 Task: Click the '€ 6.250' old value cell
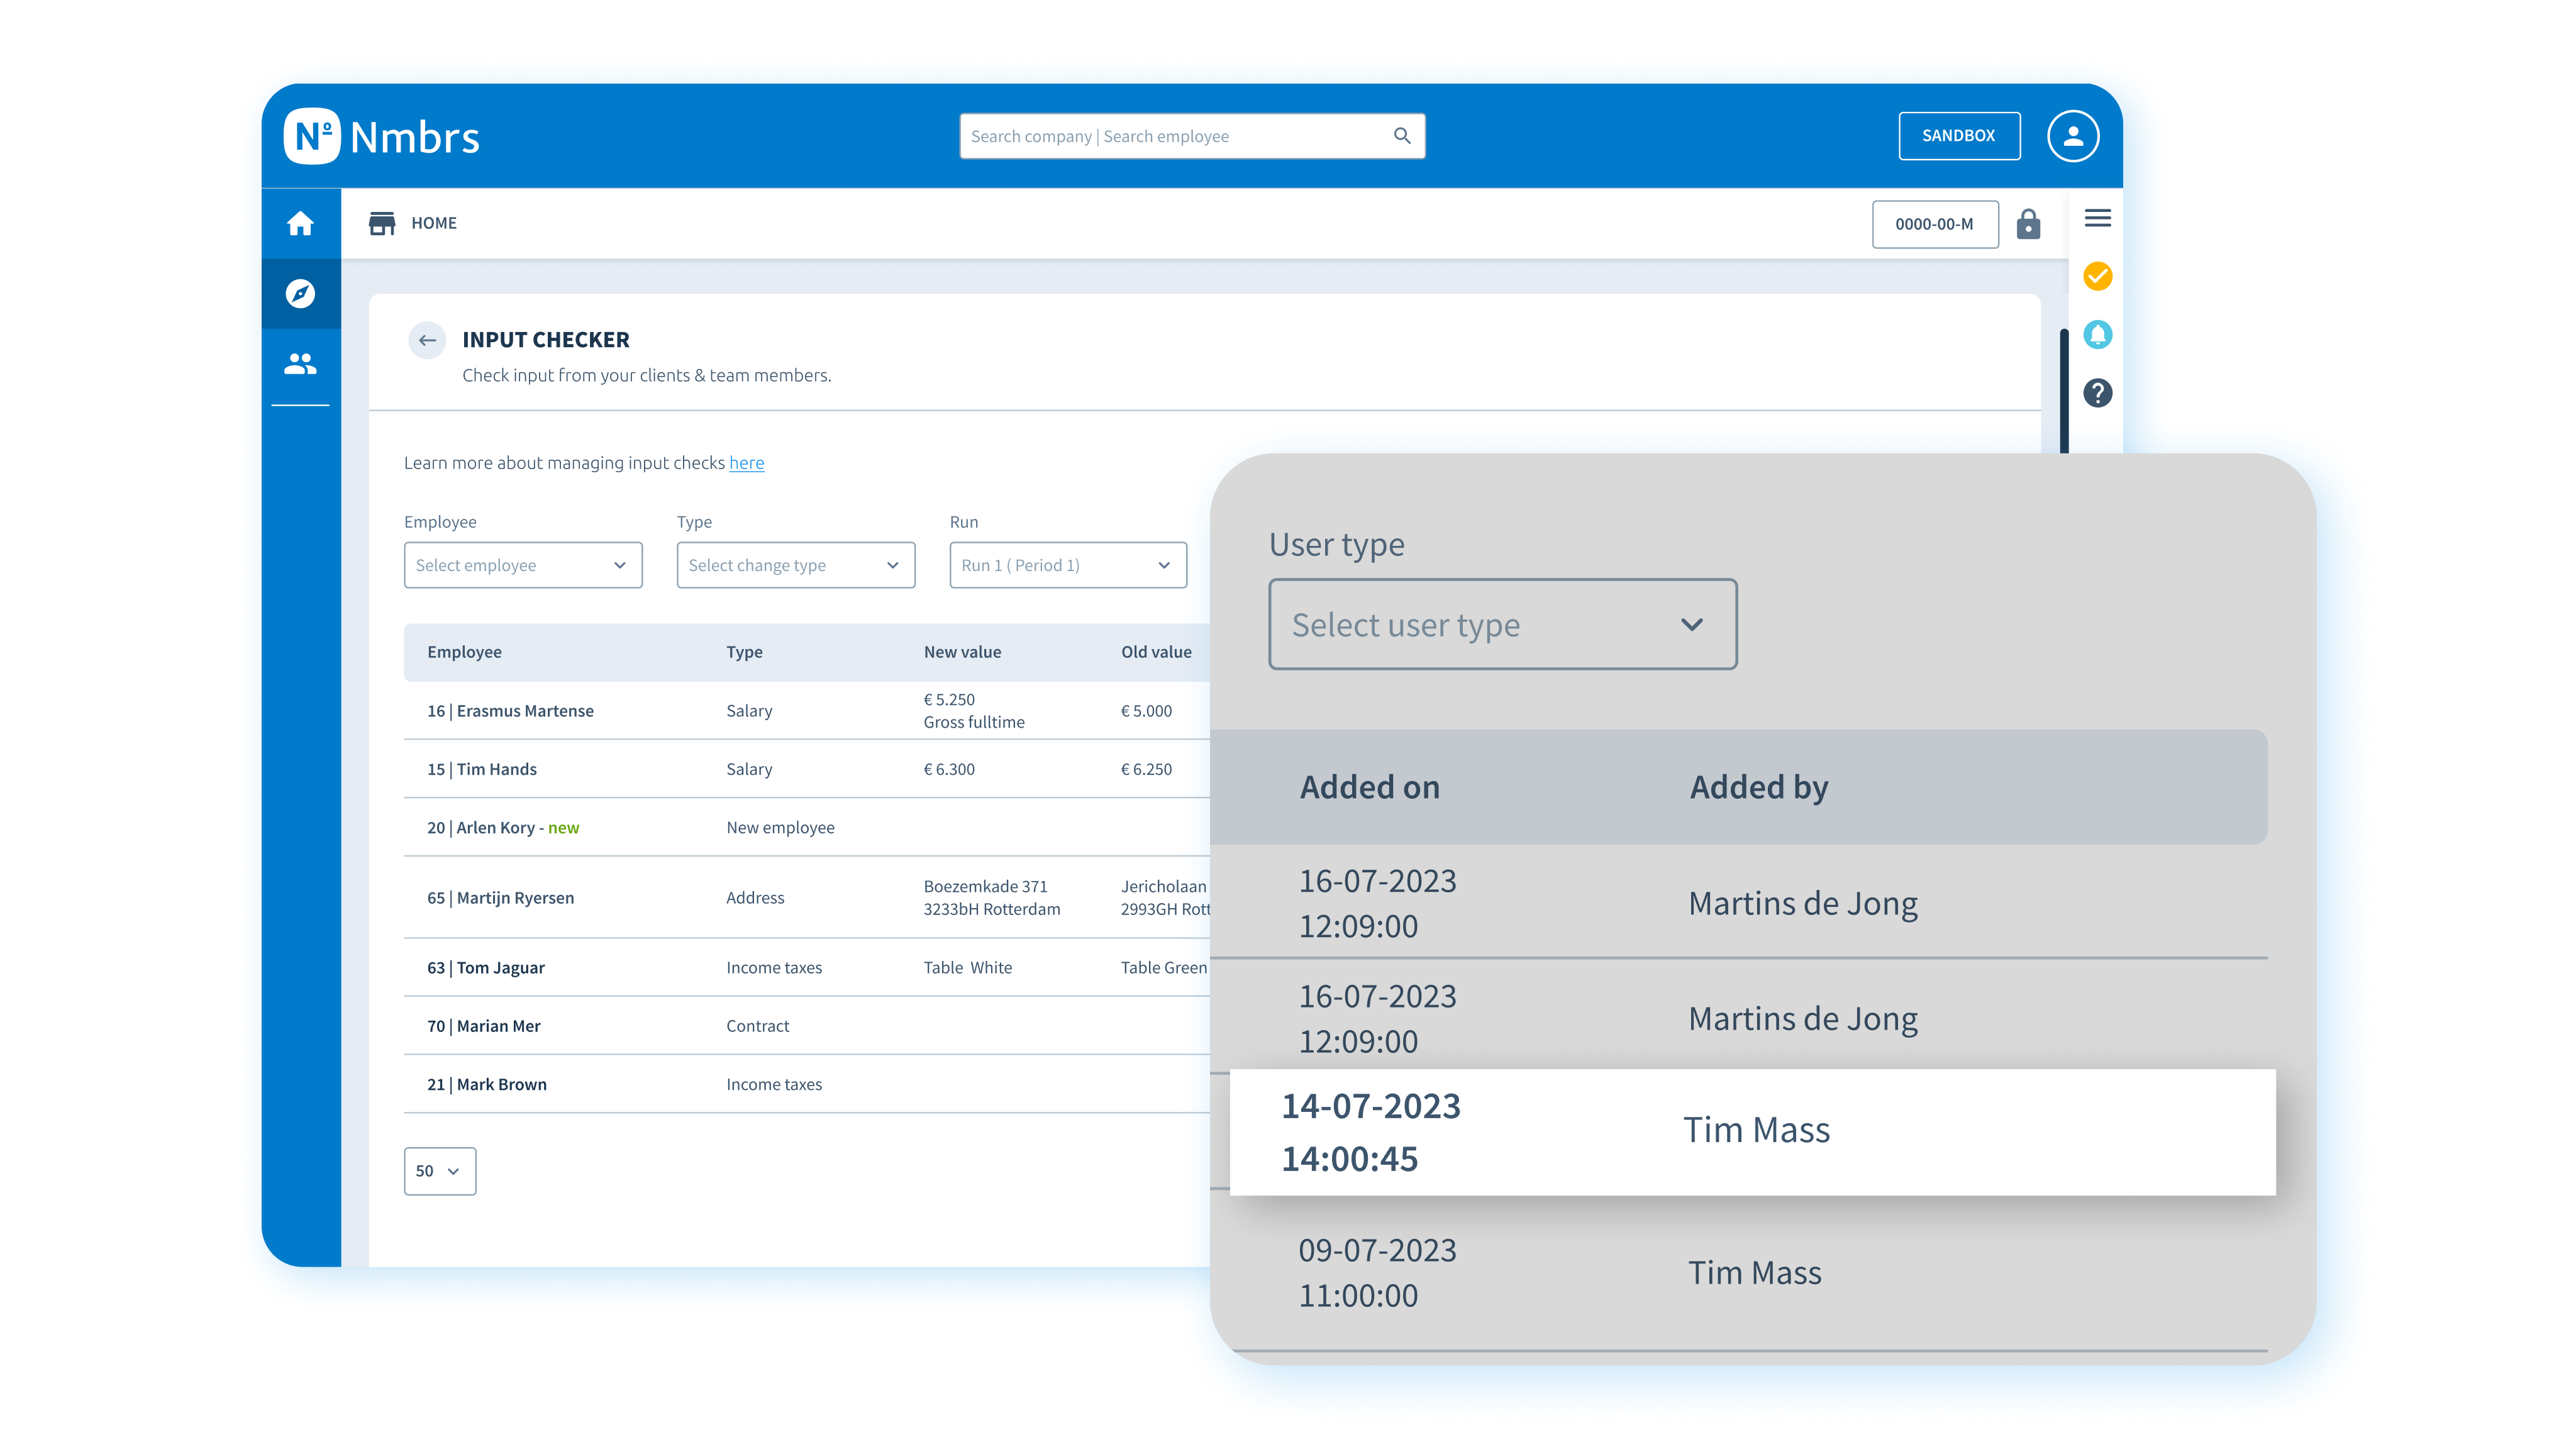click(x=1146, y=769)
